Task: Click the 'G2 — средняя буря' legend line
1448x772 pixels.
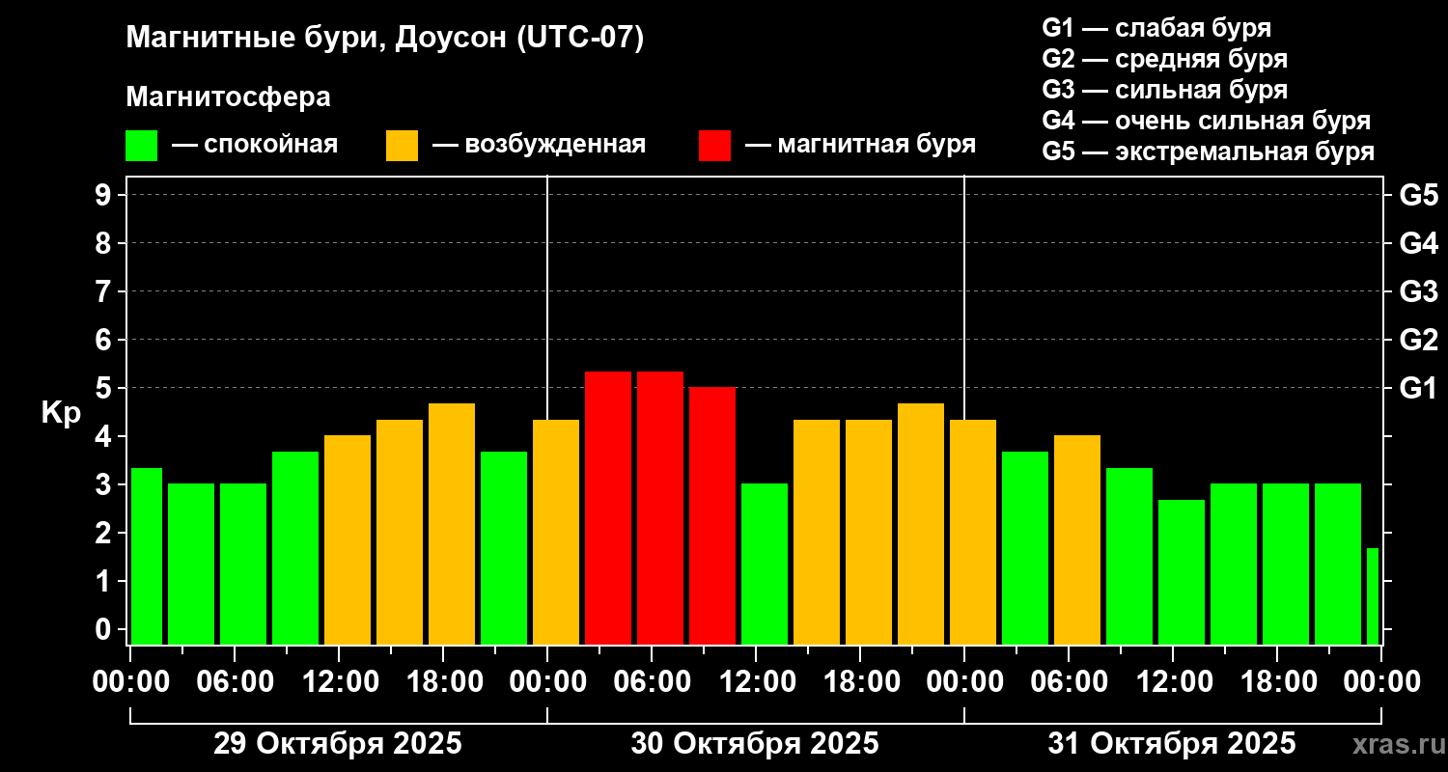Action: click(1165, 59)
